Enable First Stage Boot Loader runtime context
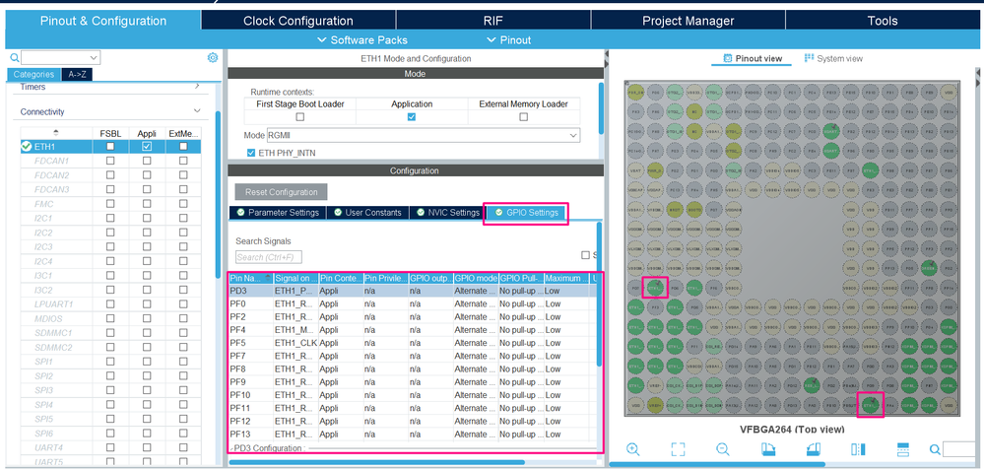The image size is (984, 469). click(300, 116)
